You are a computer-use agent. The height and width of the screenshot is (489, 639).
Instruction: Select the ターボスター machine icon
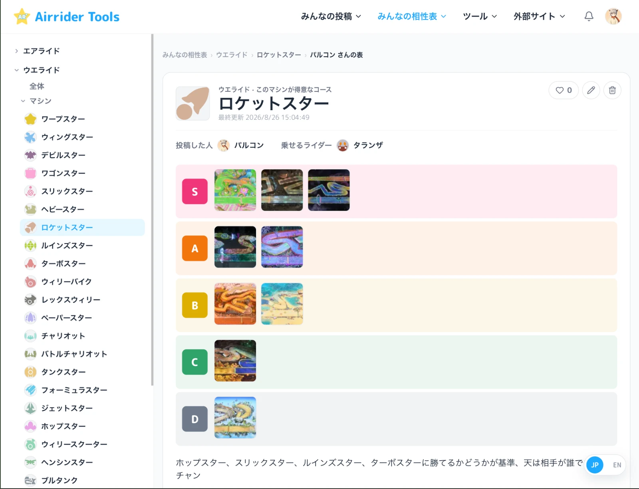click(x=30, y=263)
